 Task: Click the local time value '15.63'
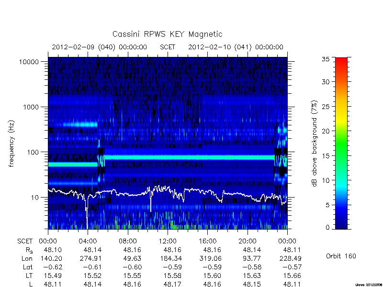pyautogui.click(x=252, y=276)
